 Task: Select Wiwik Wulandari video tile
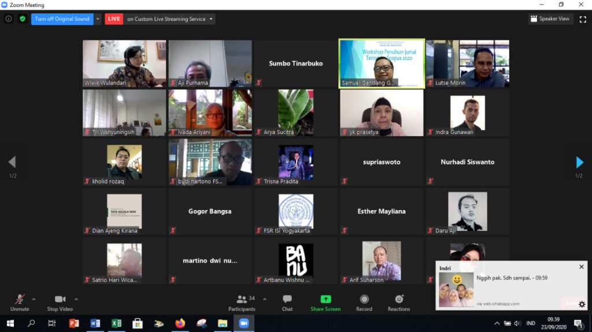coord(124,64)
